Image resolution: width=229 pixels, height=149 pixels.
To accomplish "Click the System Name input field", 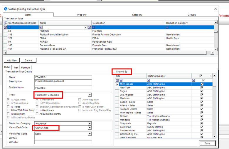I will point(63,88).
